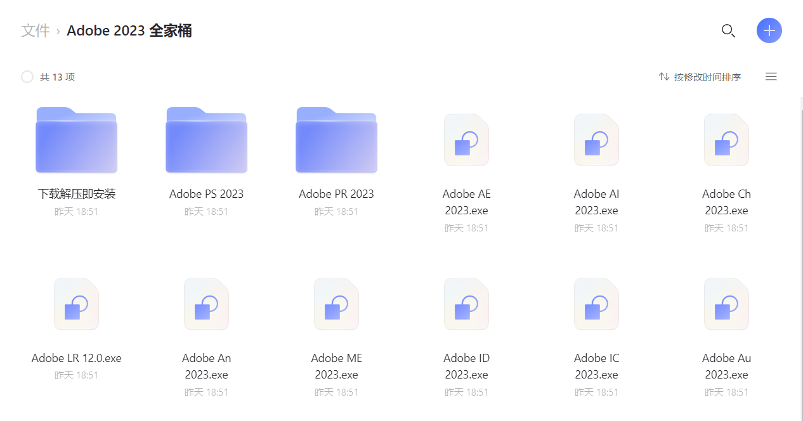Open the search icon
The height and width of the screenshot is (421, 803).
(x=728, y=30)
